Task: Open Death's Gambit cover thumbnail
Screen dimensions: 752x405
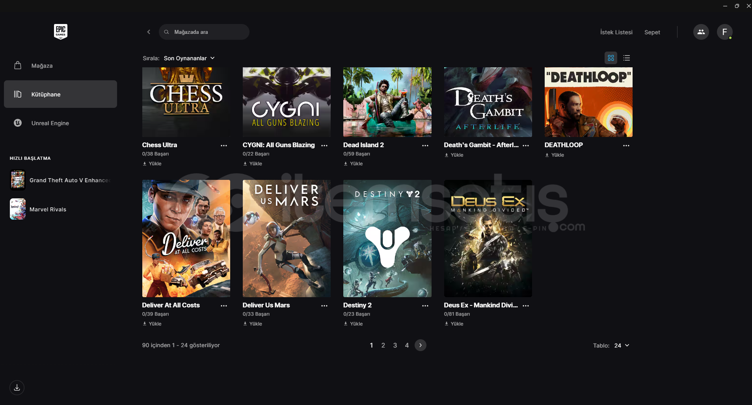Action: tap(488, 102)
